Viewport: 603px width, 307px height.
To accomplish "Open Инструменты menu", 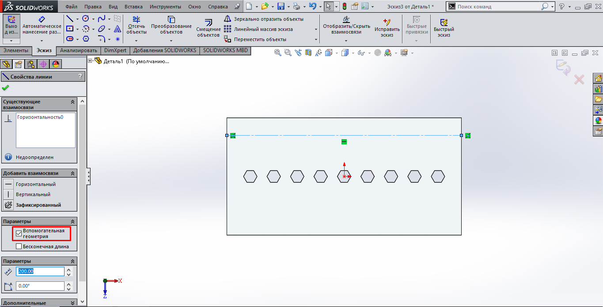I will pyautogui.click(x=165, y=7).
